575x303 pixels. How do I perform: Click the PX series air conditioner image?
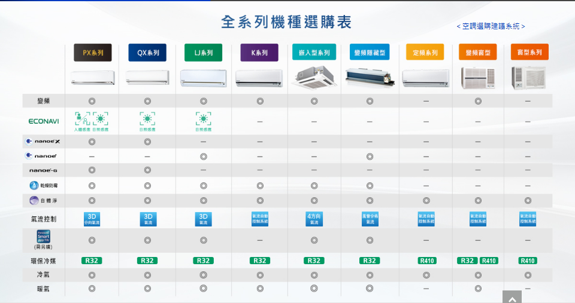(93, 78)
